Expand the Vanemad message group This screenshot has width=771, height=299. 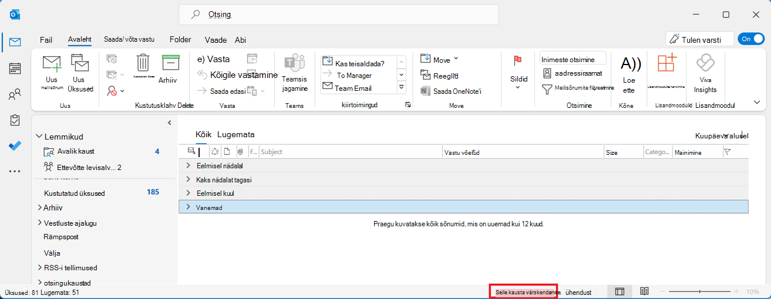(188, 207)
